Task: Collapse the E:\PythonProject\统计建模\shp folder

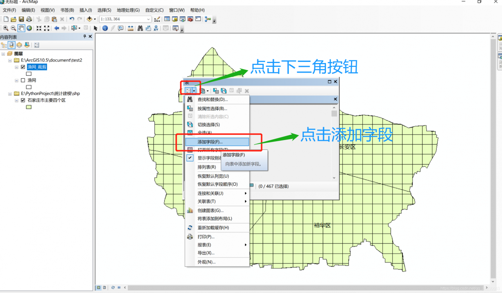Action: 10,93
